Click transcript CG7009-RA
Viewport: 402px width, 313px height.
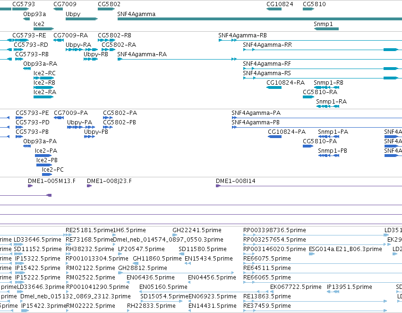(70, 35)
